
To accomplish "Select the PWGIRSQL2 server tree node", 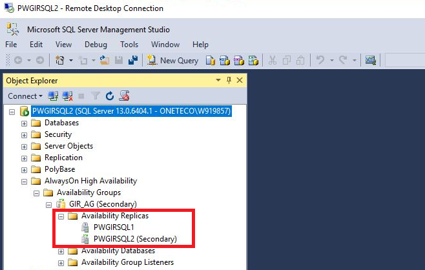I will 131,111.
